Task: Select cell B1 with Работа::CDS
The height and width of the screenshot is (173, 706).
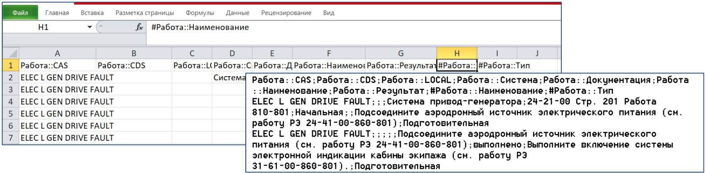Action: [133, 65]
